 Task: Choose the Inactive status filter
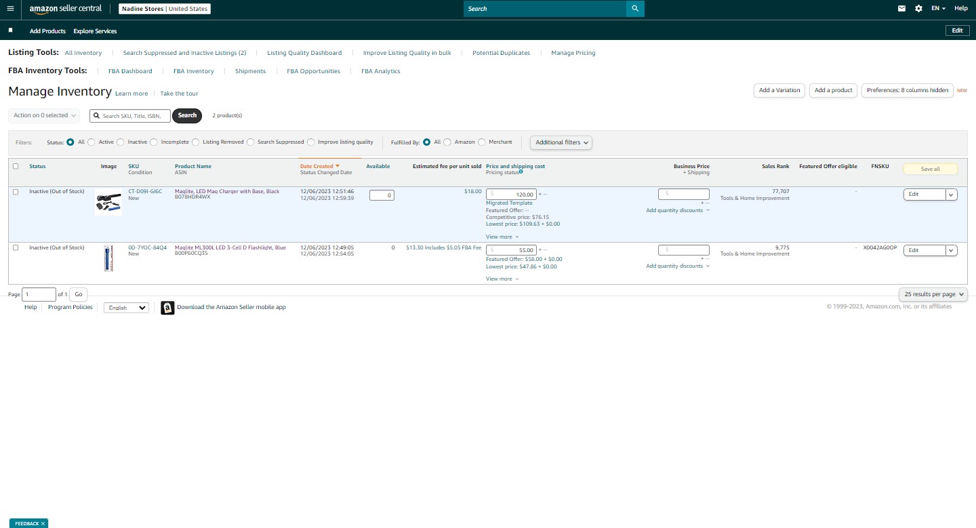pyautogui.click(x=121, y=142)
